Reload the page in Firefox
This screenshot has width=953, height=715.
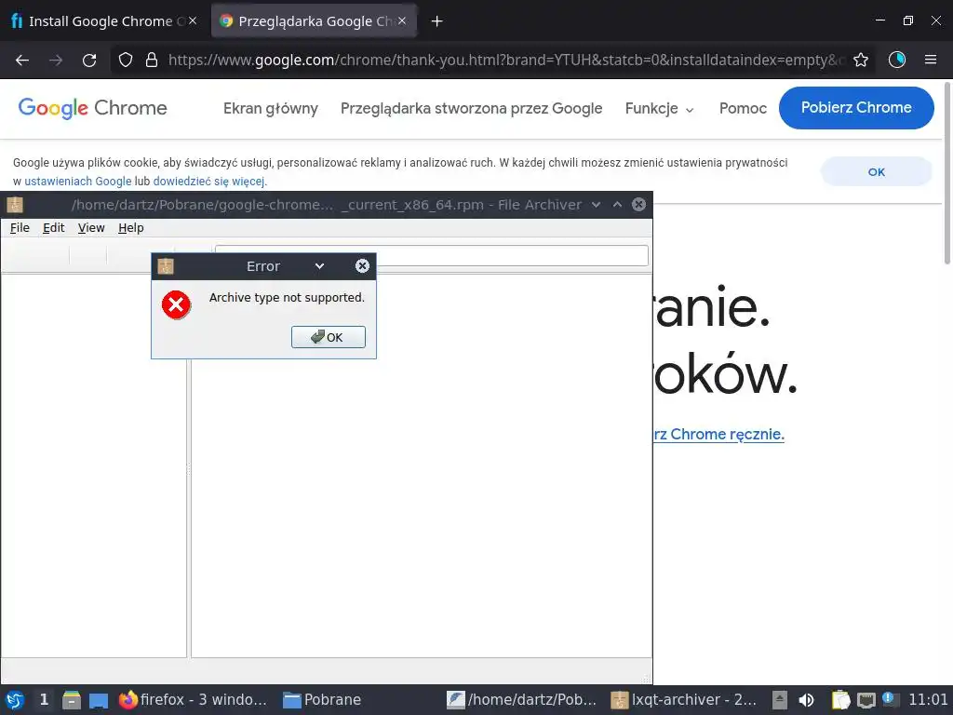(89, 60)
